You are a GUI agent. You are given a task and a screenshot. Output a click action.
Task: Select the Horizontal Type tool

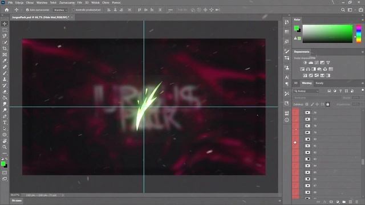pyautogui.click(x=5, y=122)
